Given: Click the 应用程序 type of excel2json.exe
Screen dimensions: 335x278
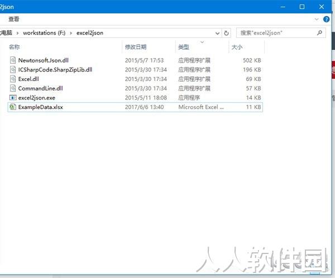Looking at the screenshot, I should point(189,98).
